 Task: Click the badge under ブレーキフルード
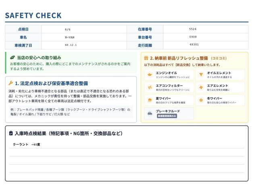167,116
